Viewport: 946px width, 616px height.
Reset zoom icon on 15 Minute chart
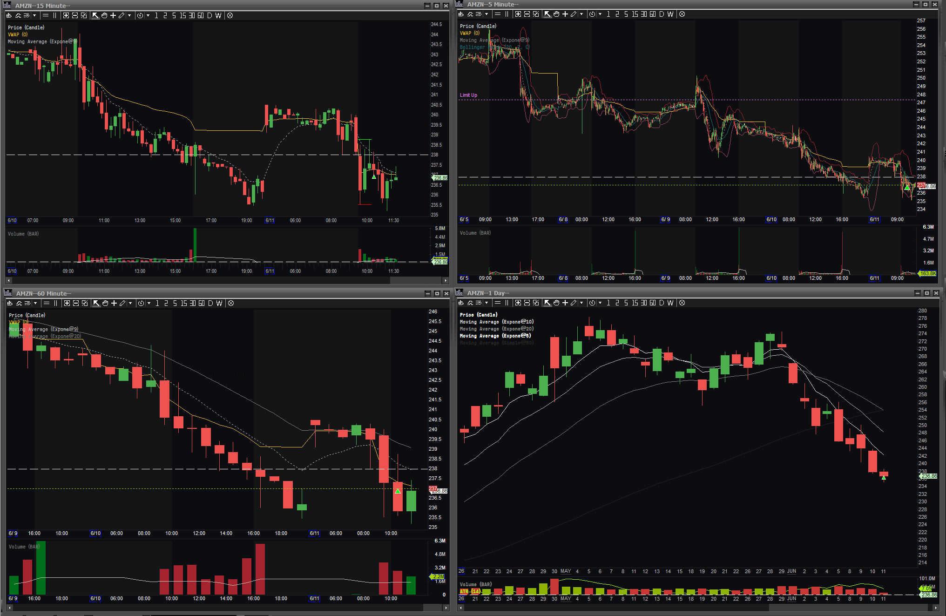click(x=84, y=15)
